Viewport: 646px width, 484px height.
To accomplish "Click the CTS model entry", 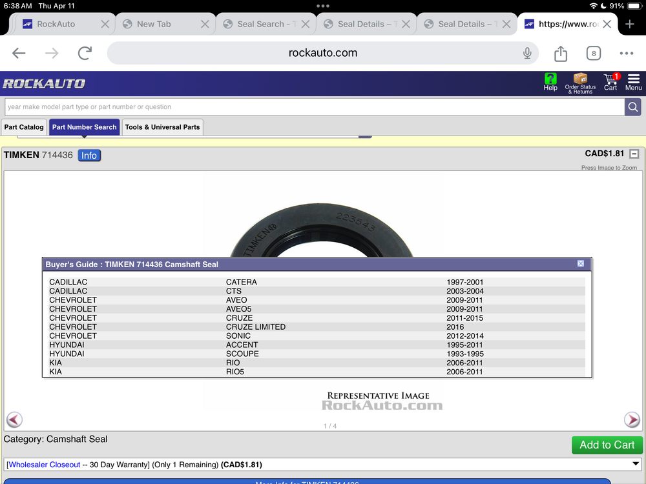I will tap(234, 291).
